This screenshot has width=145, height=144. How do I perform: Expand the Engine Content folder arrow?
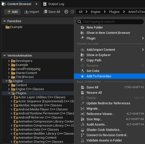9,85
